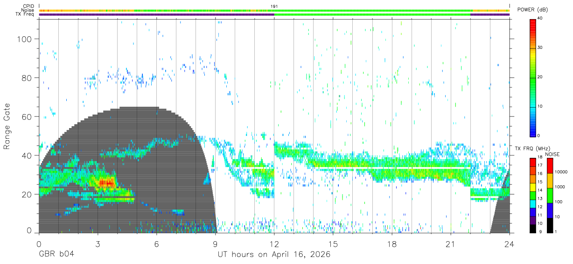
Task: Click the UT hours on April 16, 2026 title
Action: click(274, 255)
